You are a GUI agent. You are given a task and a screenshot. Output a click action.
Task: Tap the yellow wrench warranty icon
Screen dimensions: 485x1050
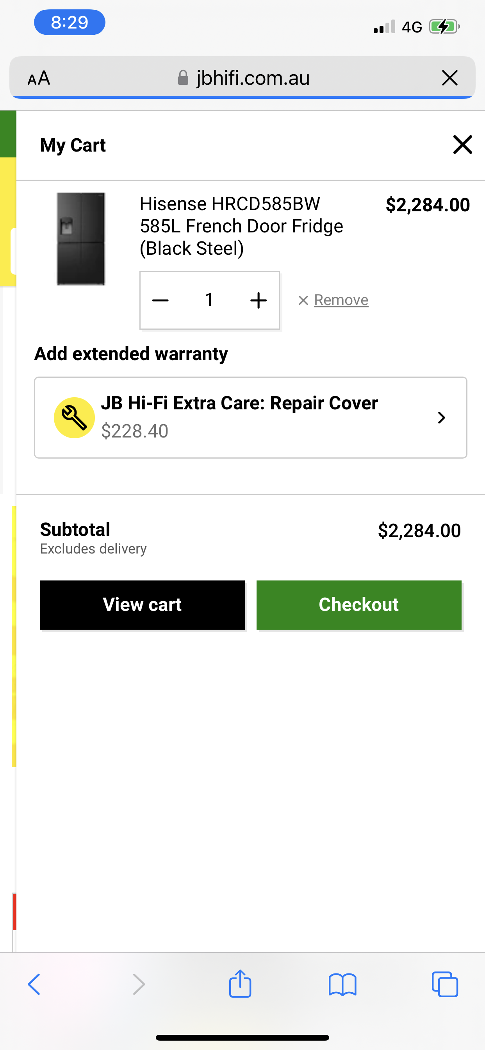click(75, 418)
